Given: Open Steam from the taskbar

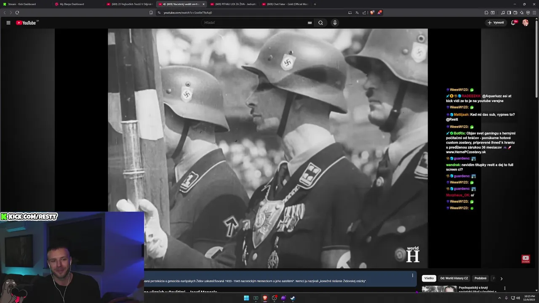Looking at the screenshot, I should pos(293,298).
